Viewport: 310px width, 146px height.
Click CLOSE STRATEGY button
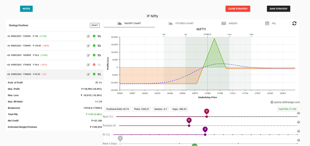(x=238, y=9)
